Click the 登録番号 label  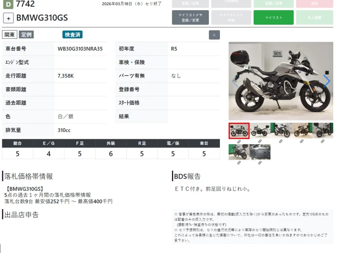click(x=129, y=89)
